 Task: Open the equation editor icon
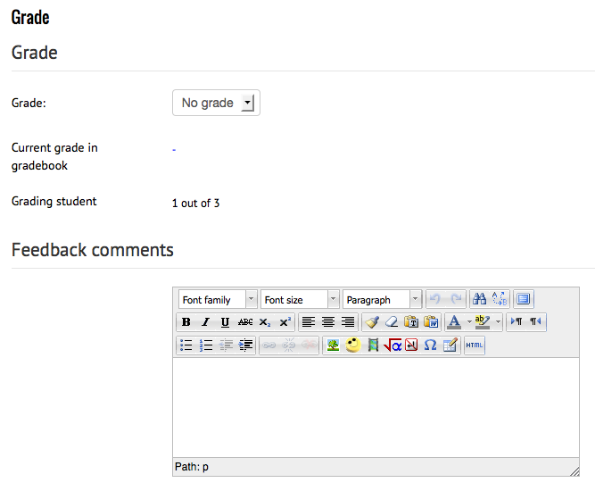(x=393, y=345)
